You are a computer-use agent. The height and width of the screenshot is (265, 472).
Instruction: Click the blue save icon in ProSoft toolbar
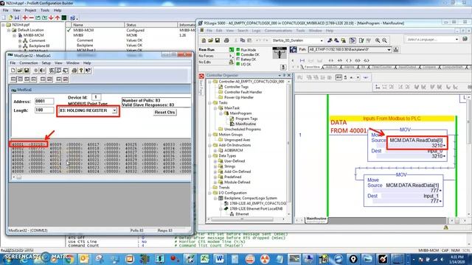click(17, 18)
